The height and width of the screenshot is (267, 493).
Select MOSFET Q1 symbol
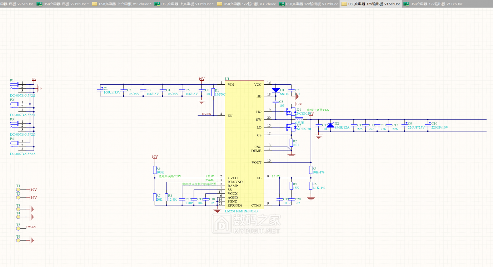(x=292, y=112)
